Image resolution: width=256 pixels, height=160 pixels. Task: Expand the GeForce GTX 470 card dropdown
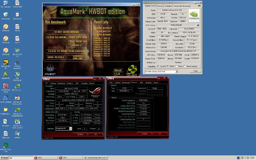[177, 71]
